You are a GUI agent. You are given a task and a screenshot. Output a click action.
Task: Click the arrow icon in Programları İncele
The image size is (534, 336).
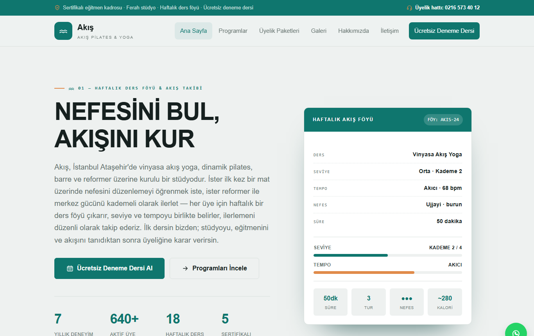point(185,268)
